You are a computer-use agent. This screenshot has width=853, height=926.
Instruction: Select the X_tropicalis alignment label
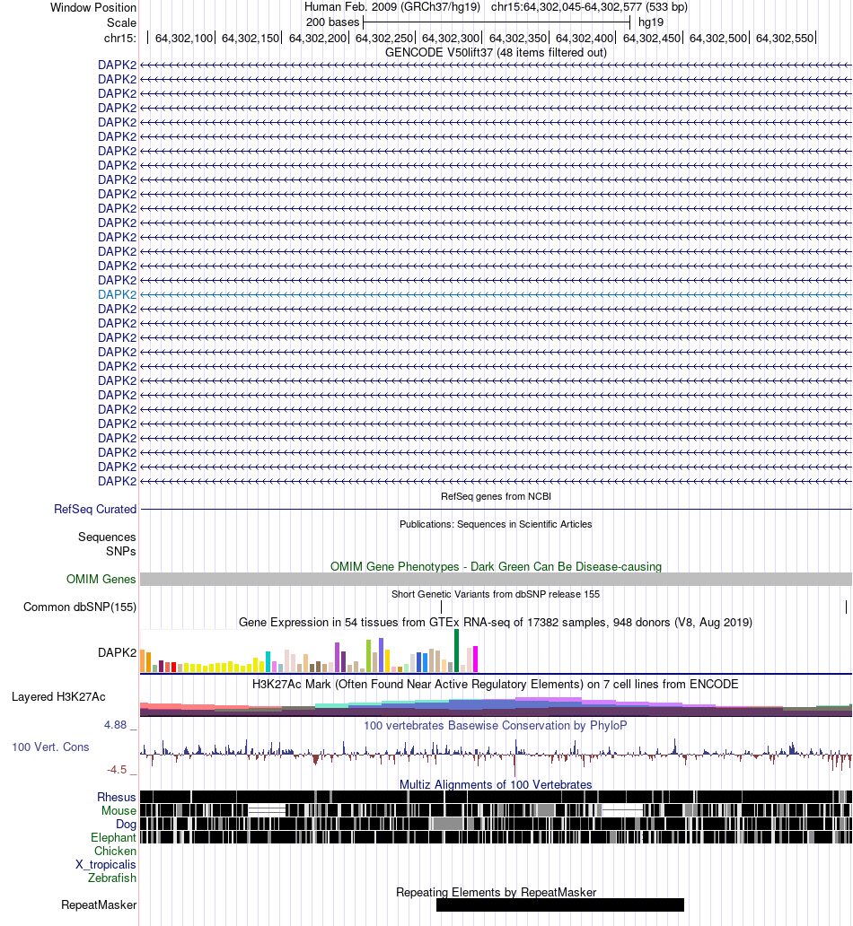coord(106,865)
